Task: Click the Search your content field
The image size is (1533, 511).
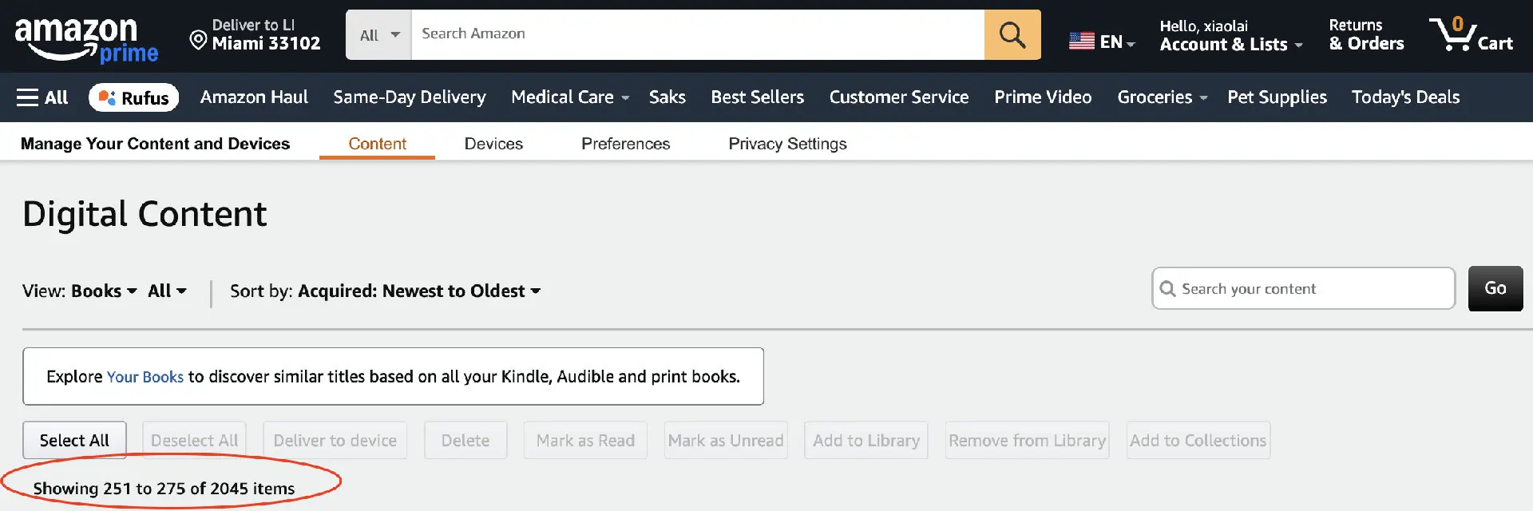Action: pos(1309,289)
